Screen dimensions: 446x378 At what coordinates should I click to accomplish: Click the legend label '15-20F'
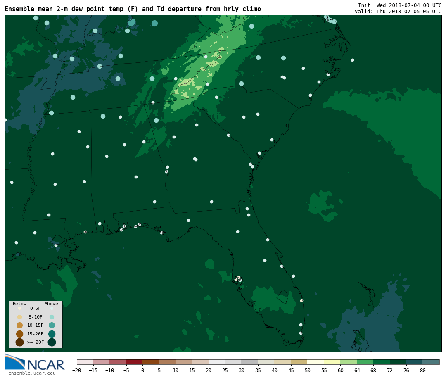[x=36, y=334]
